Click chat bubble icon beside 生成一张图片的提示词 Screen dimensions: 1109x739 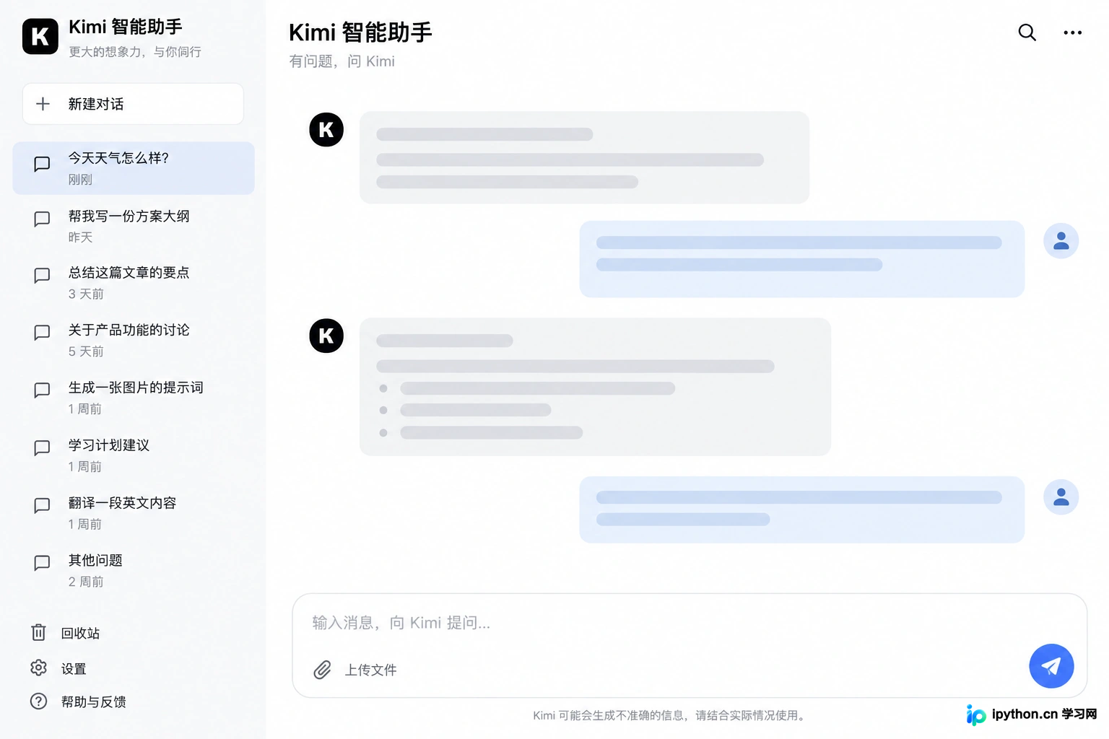[42, 390]
